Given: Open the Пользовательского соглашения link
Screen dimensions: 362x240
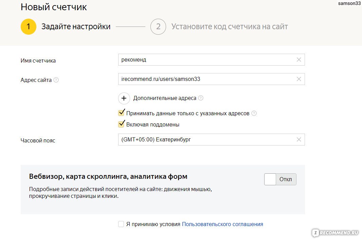Looking at the screenshot, I should [222, 224].
